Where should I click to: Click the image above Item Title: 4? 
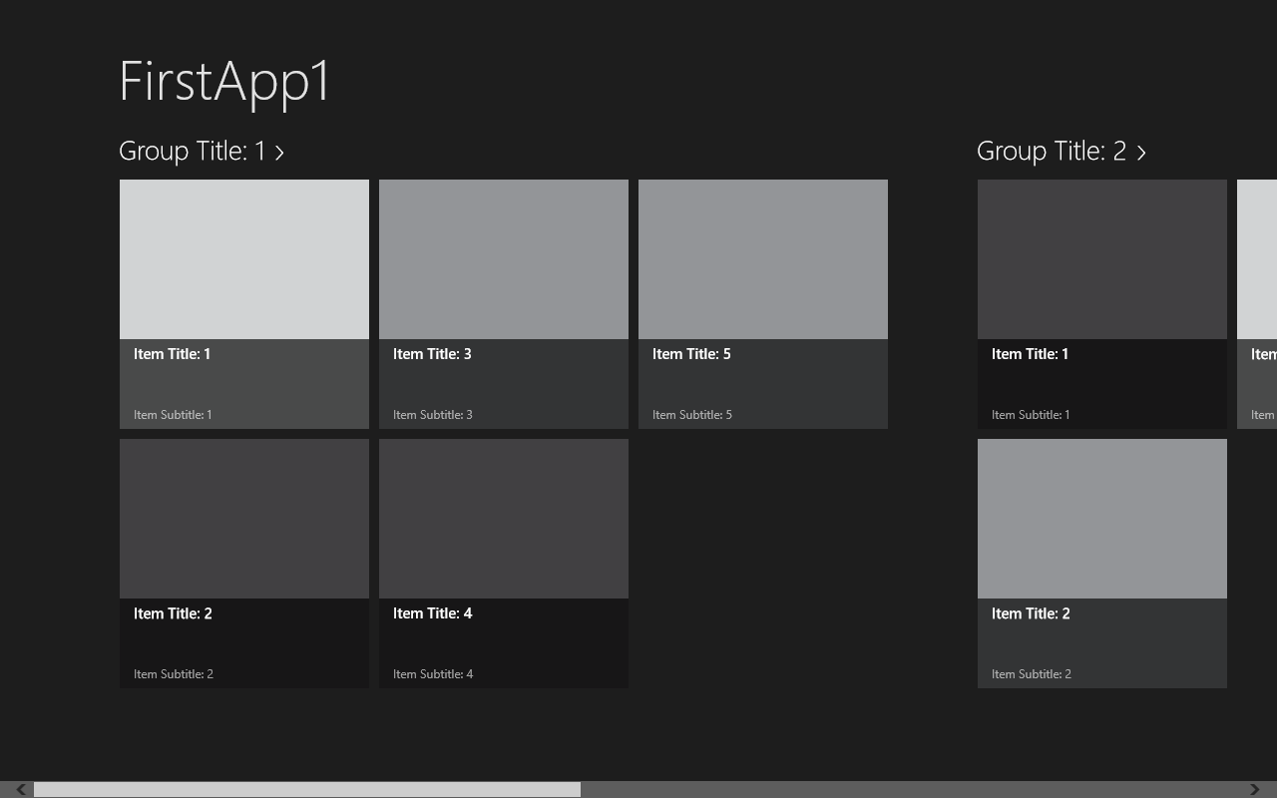(x=504, y=519)
